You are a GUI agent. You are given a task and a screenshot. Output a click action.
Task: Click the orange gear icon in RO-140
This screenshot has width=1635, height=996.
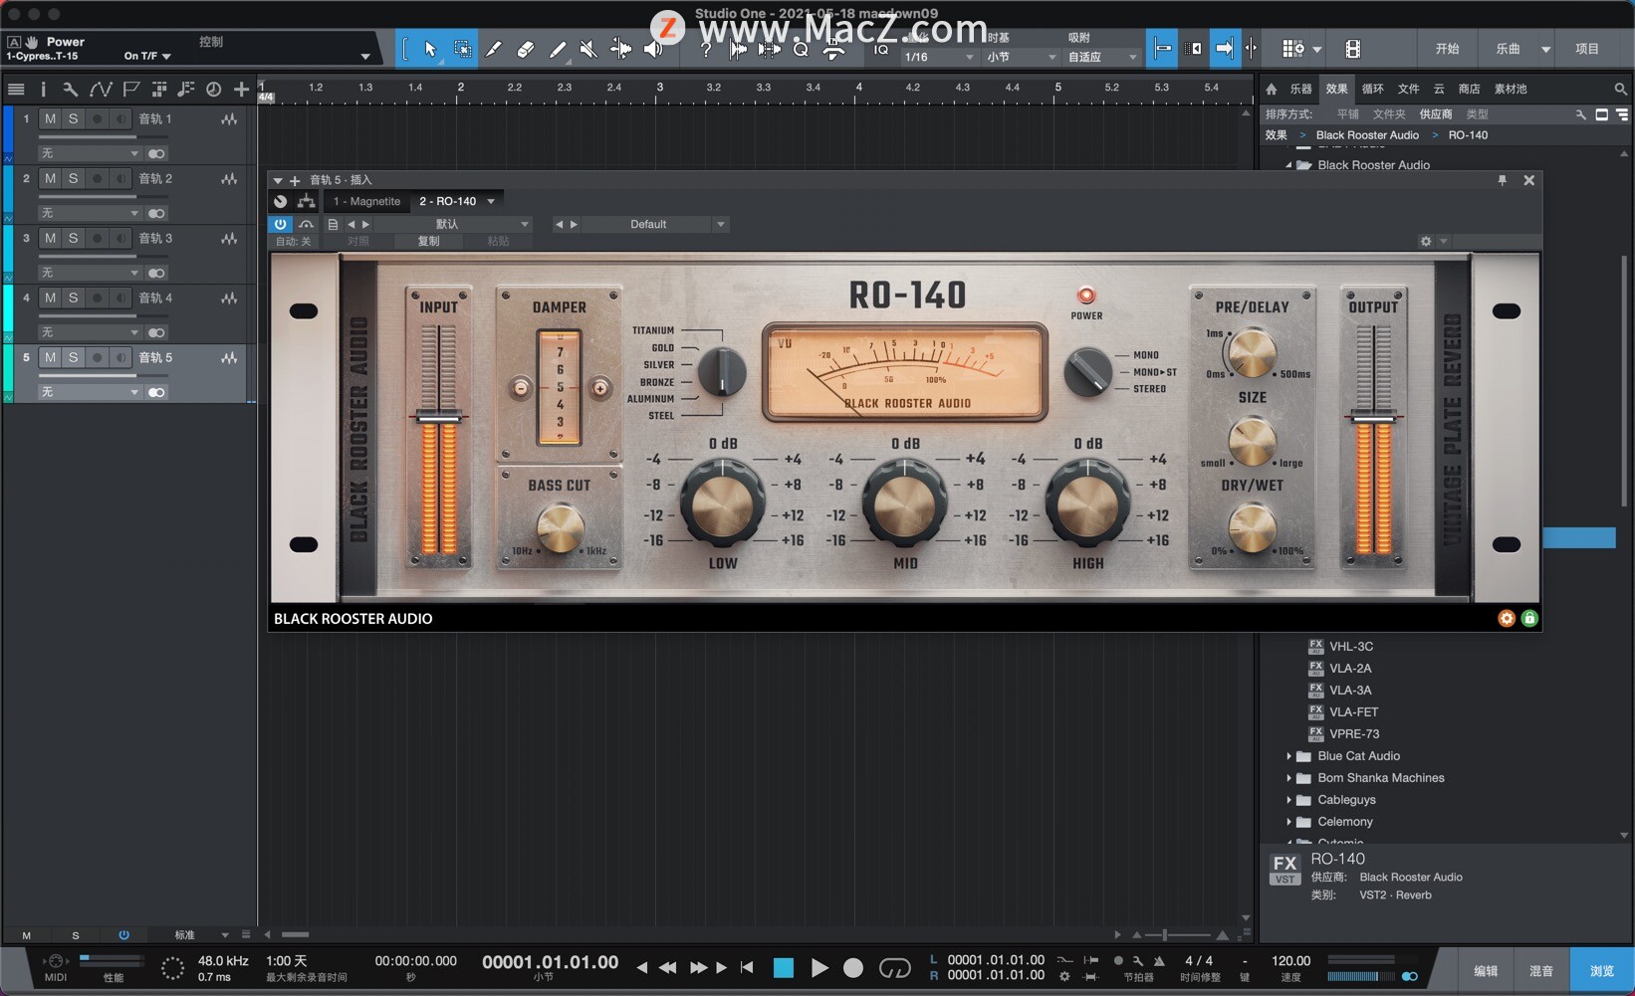[x=1507, y=618]
